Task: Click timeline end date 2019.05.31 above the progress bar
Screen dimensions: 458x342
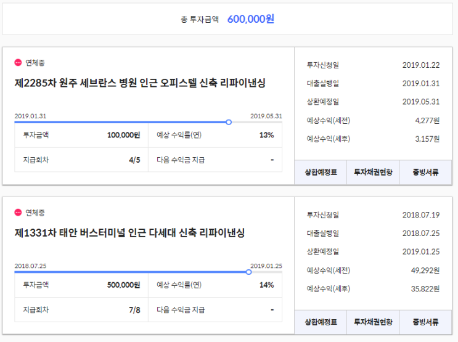Action: pos(266,116)
